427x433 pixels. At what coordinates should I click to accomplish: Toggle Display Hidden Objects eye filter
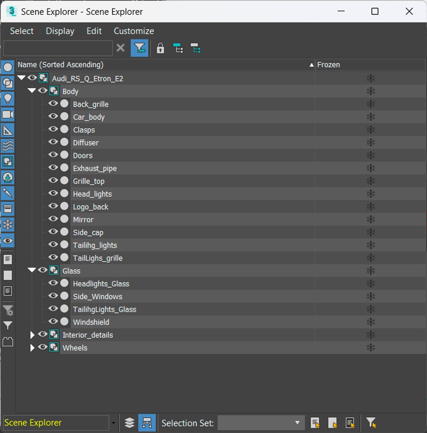coord(8,241)
